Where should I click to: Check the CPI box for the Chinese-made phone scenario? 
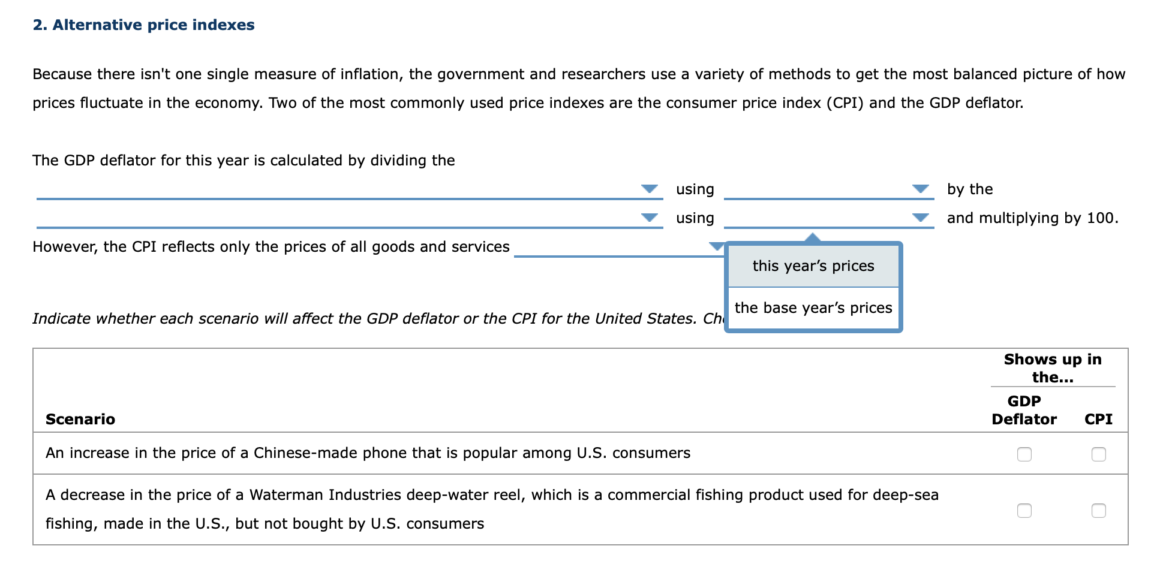[x=1098, y=454]
